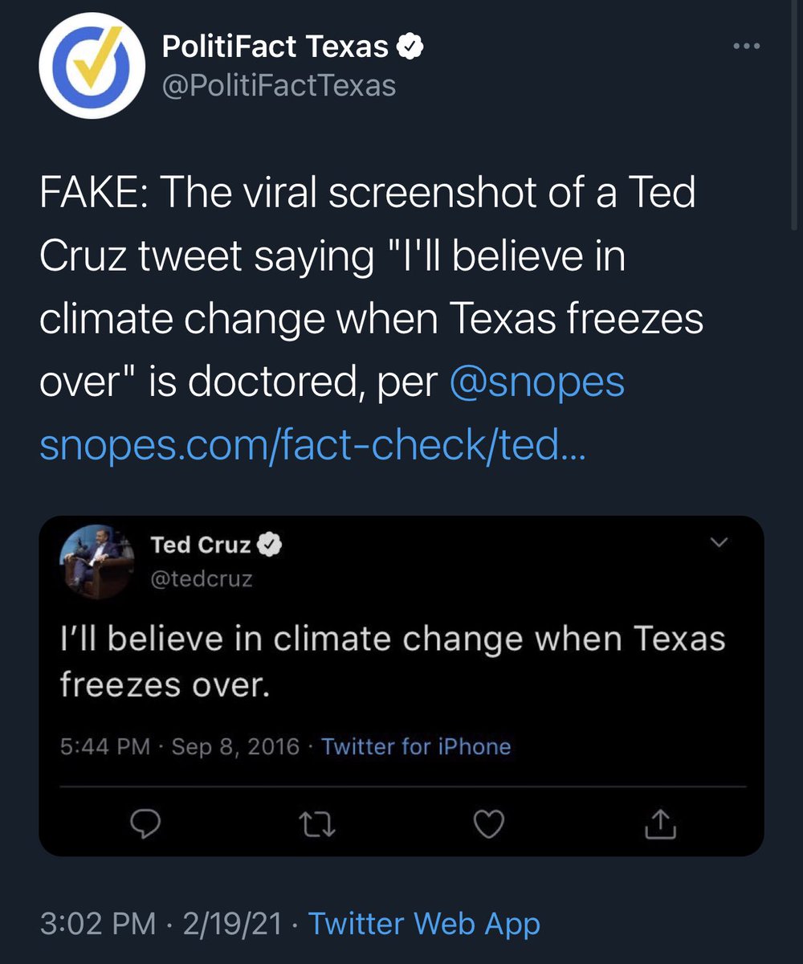The height and width of the screenshot is (964, 803).
Task: Open the embedded tweet text about climate change
Action: click(x=393, y=662)
